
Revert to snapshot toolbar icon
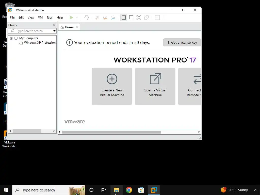(105, 18)
